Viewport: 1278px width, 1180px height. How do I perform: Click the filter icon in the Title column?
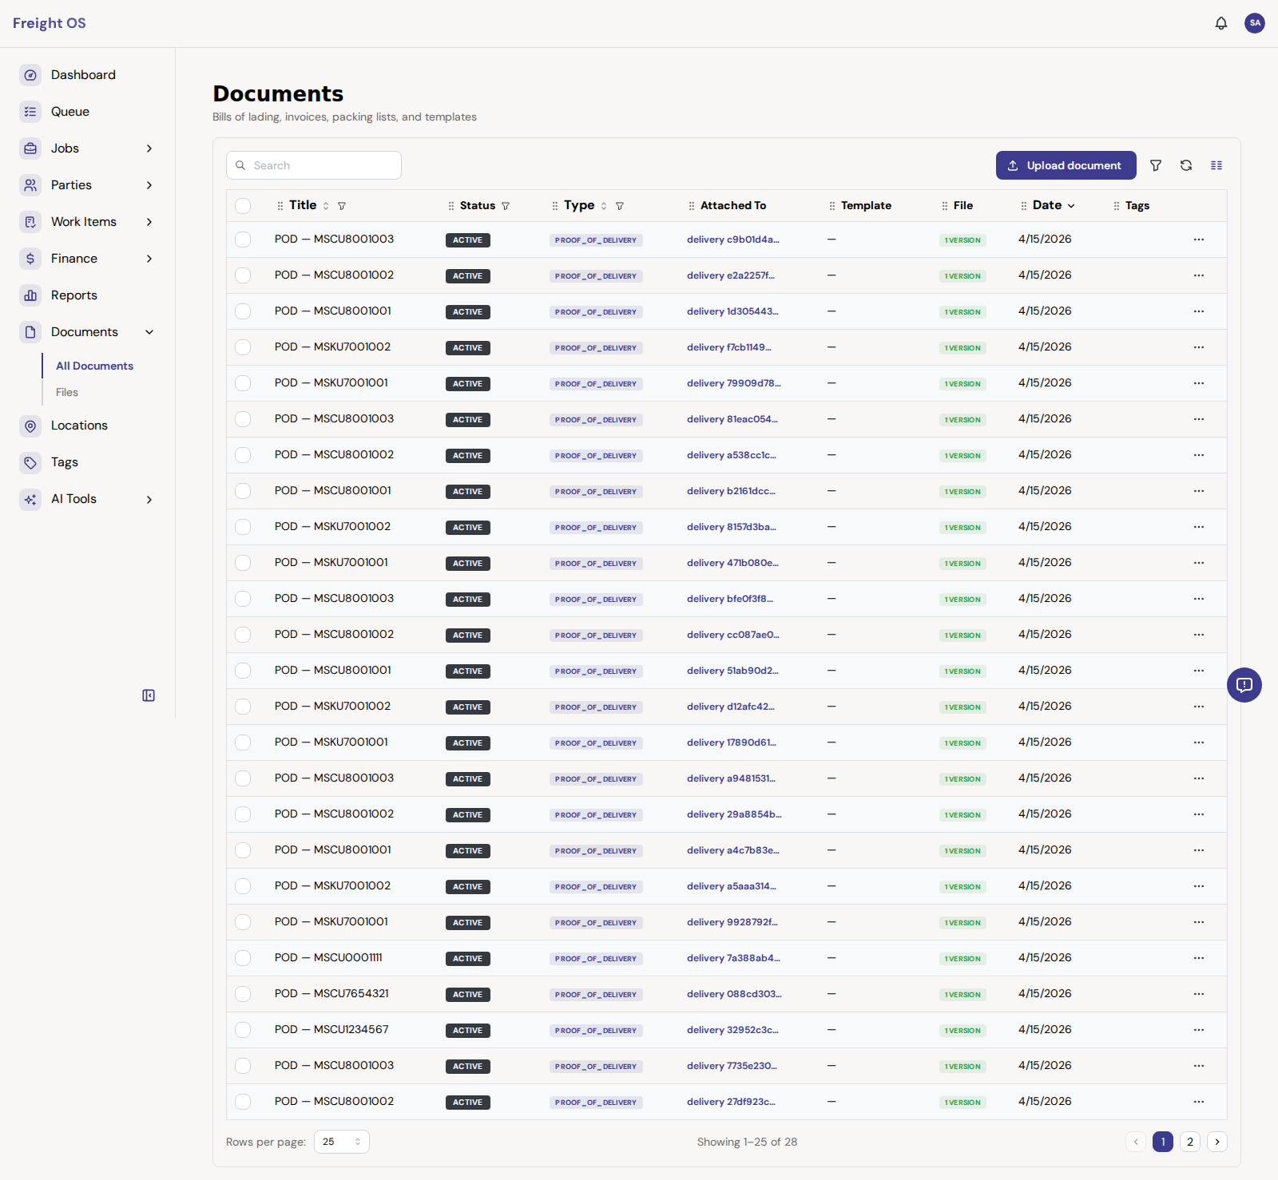(342, 205)
